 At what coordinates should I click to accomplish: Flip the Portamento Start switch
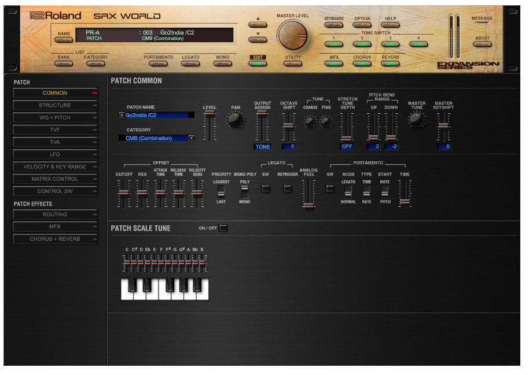pos(385,192)
